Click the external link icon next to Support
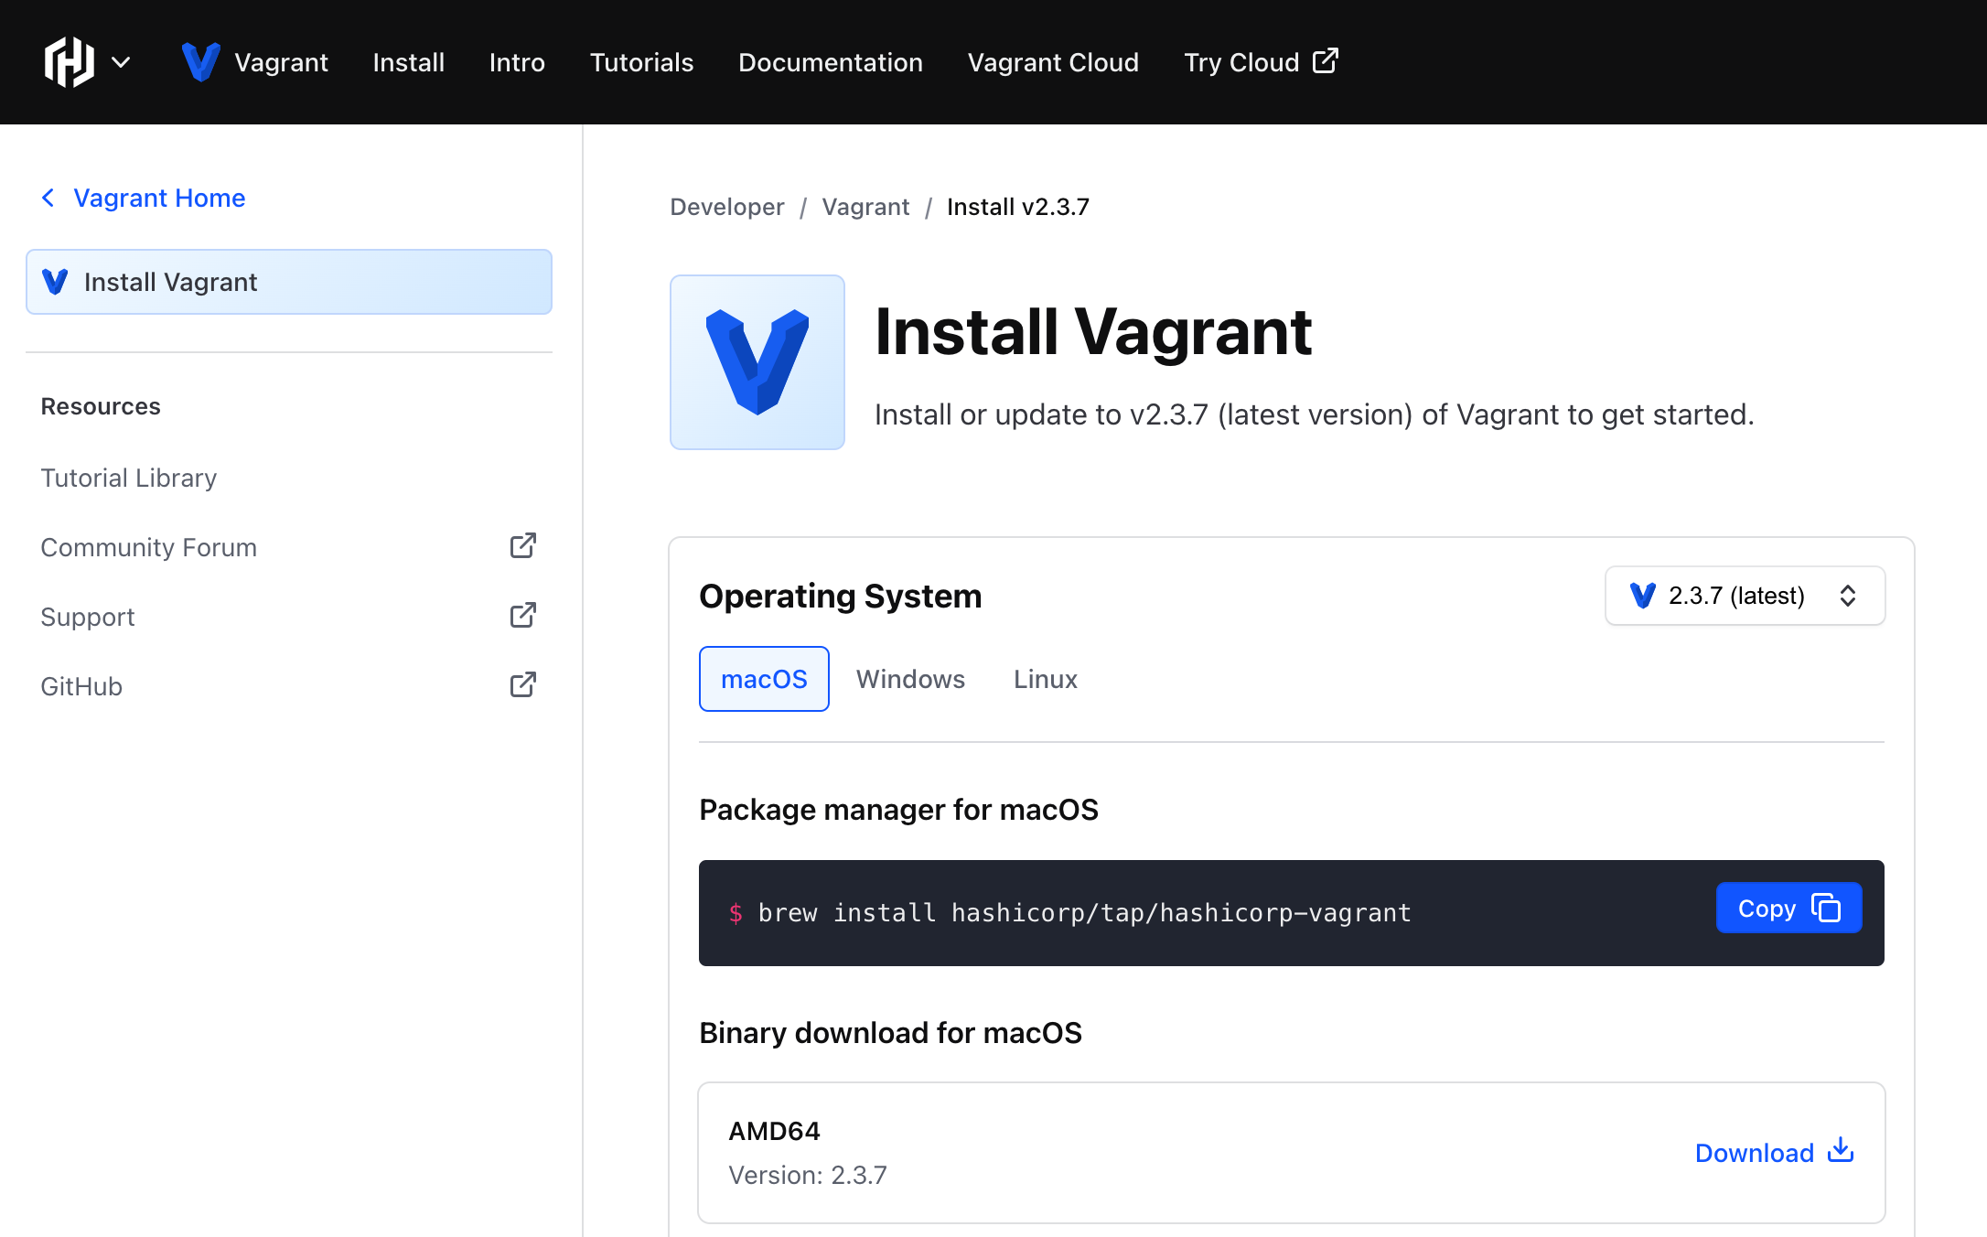 point(522,616)
